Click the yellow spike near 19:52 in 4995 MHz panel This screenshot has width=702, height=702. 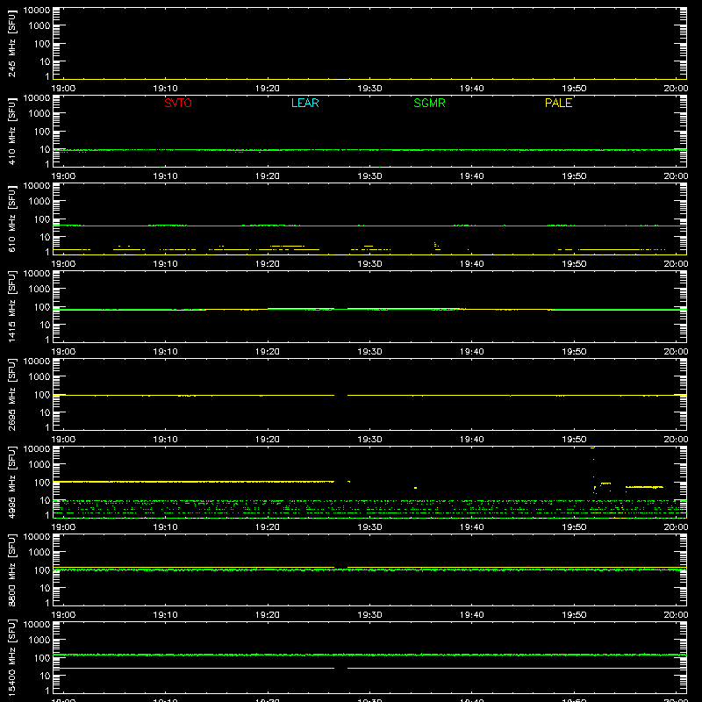pyautogui.click(x=594, y=469)
